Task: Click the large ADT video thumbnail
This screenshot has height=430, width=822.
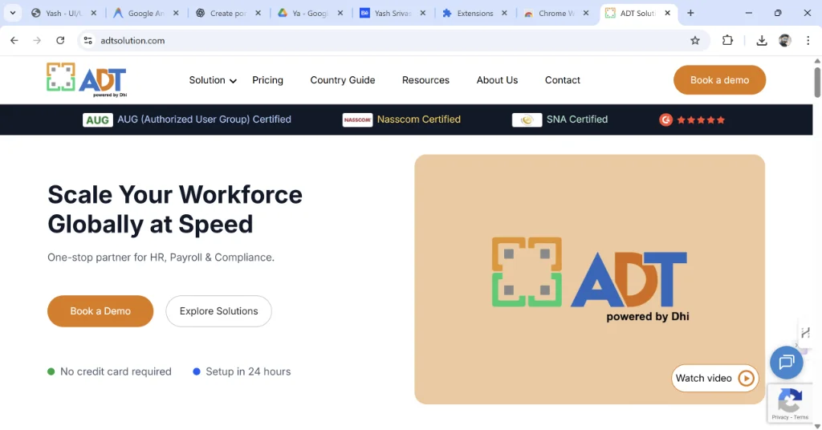Action: (x=589, y=279)
